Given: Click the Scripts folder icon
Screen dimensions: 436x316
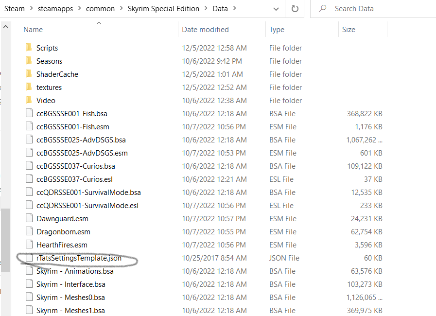Looking at the screenshot, I should pyautogui.click(x=29, y=48).
